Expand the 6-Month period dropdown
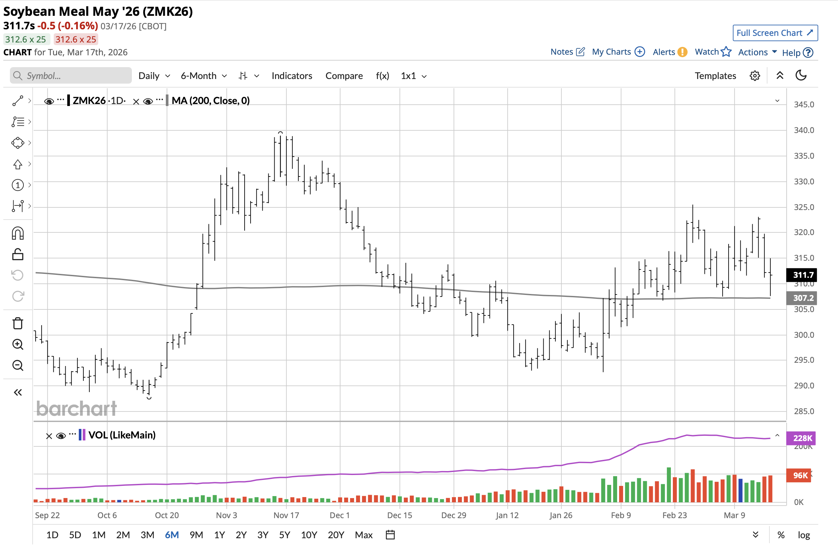The image size is (838, 555). click(203, 76)
